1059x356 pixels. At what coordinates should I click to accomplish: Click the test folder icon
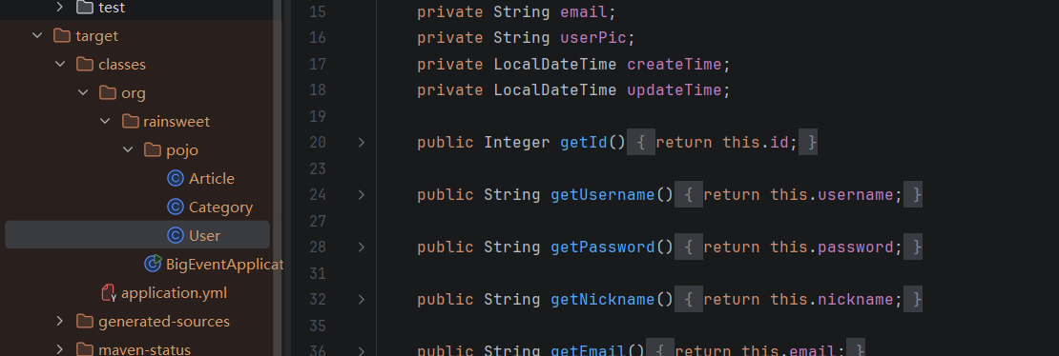[x=84, y=8]
